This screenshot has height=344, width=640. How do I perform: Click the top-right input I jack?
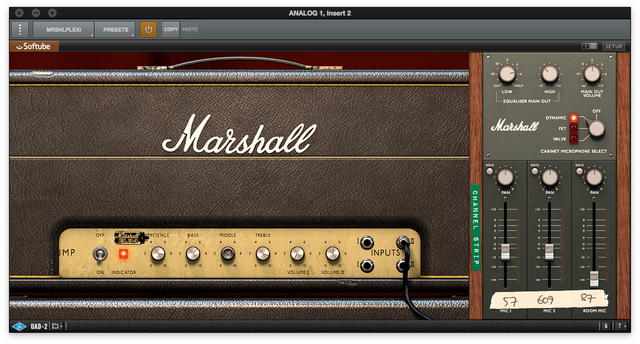[367, 243]
